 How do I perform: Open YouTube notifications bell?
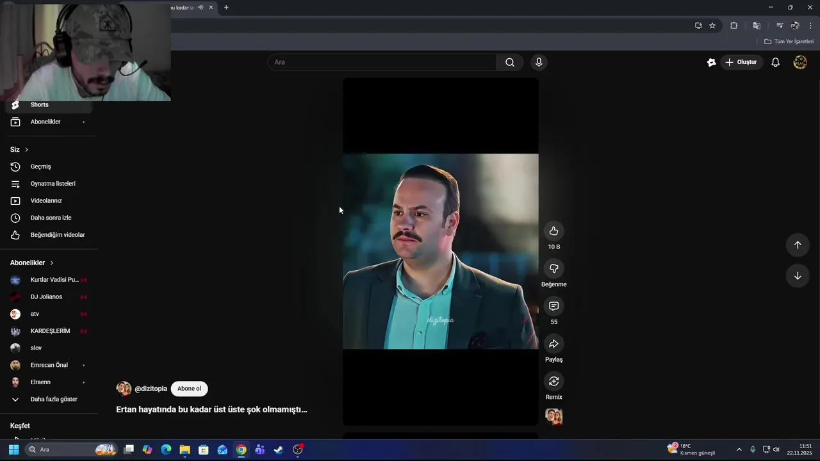775,62
